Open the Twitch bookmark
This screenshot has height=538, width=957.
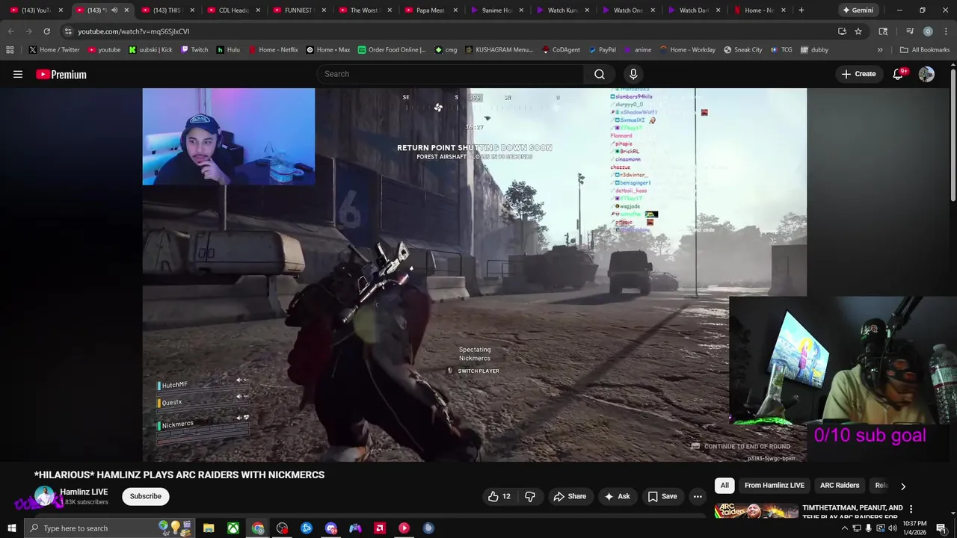[194, 50]
